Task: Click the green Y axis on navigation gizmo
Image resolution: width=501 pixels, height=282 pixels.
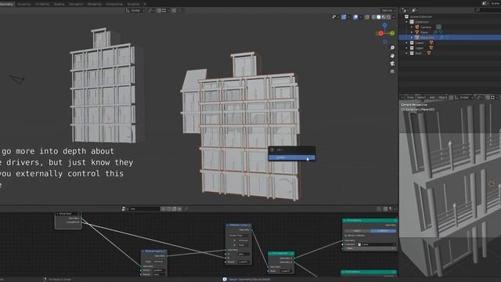Action: 392,33
